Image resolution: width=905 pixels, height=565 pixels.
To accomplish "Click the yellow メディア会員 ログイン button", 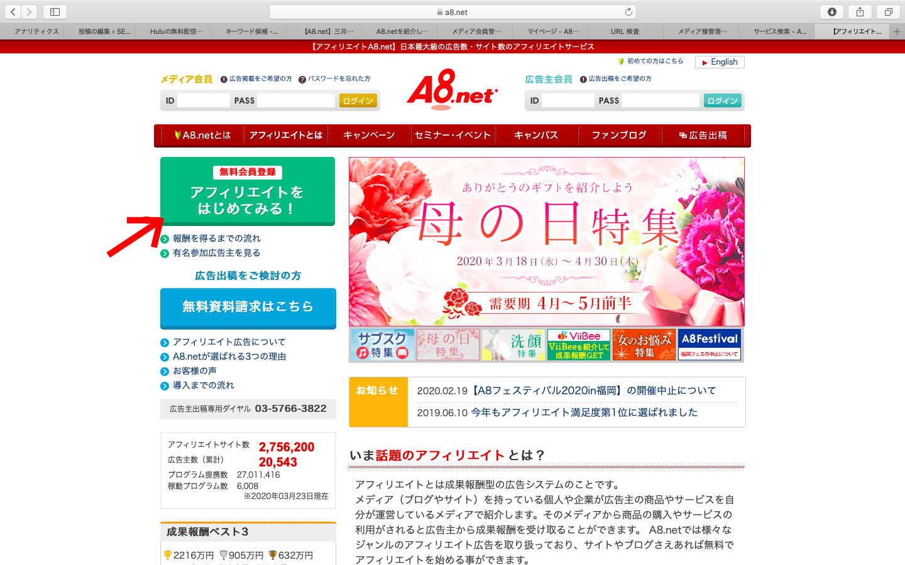I will [358, 100].
